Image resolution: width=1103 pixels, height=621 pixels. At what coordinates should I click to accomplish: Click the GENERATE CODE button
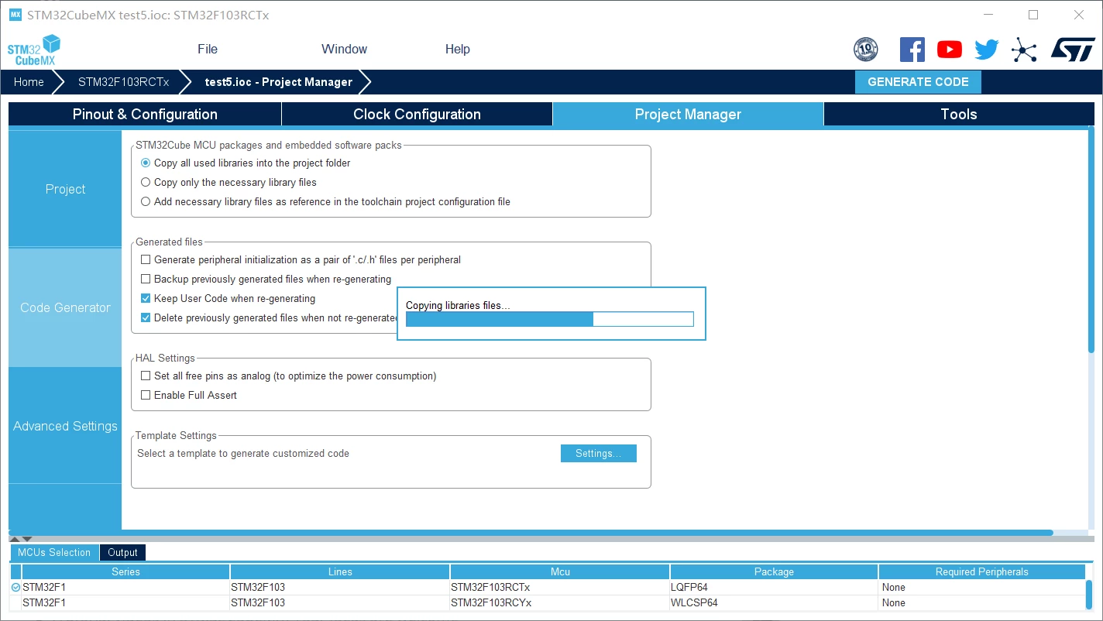pos(918,82)
